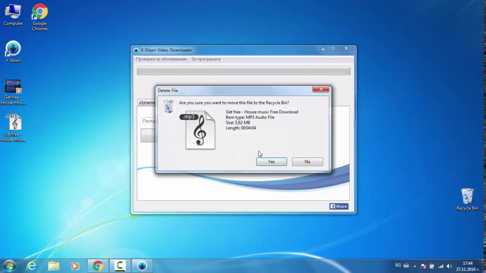Click the download progress bar in X-Down

[243, 71]
